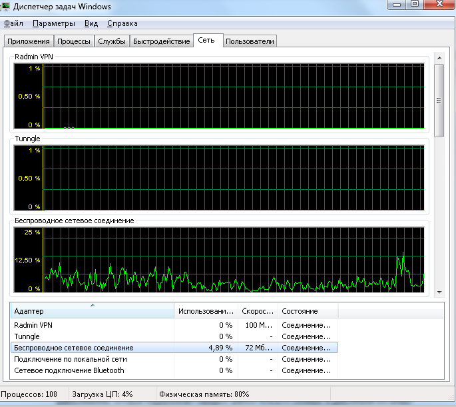Sort by the Использовани... column header
Viewport: 456px width, 407px height.
click(x=206, y=310)
